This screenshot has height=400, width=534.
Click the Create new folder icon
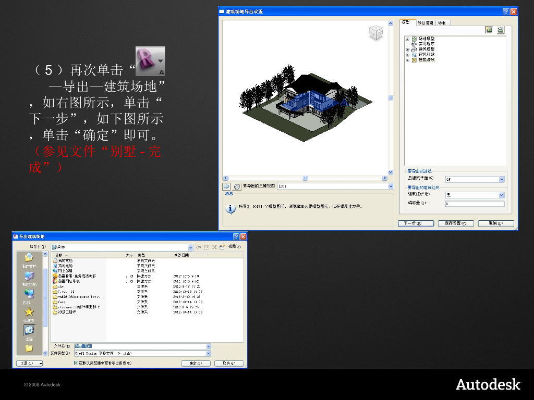[222, 247]
